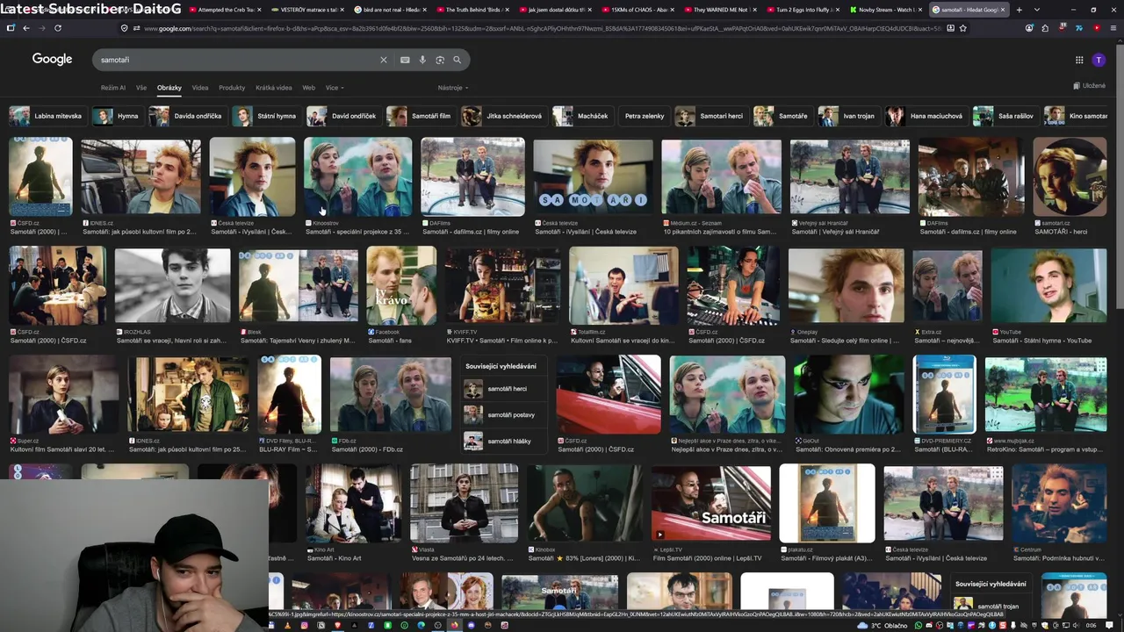
Task: Switch to the Režim AI tab
Action: pos(113,88)
